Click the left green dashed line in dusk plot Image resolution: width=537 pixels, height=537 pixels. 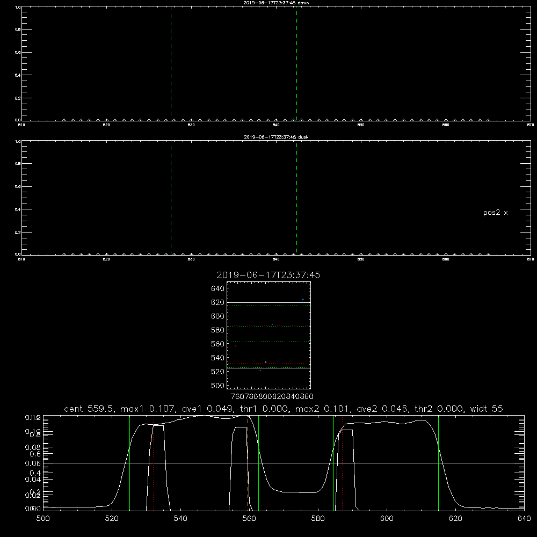pyautogui.click(x=171, y=198)
